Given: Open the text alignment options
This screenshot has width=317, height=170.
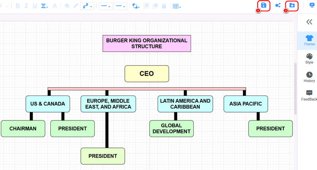Looking at the screenshot, I should pyautogui.click(x=44, y=6).
